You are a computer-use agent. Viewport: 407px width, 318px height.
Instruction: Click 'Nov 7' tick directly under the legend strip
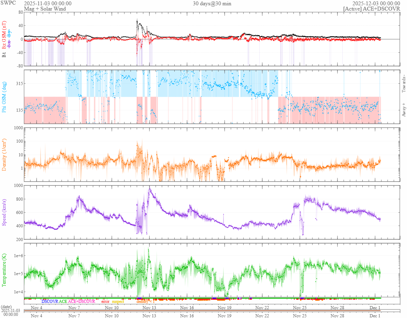74,307
